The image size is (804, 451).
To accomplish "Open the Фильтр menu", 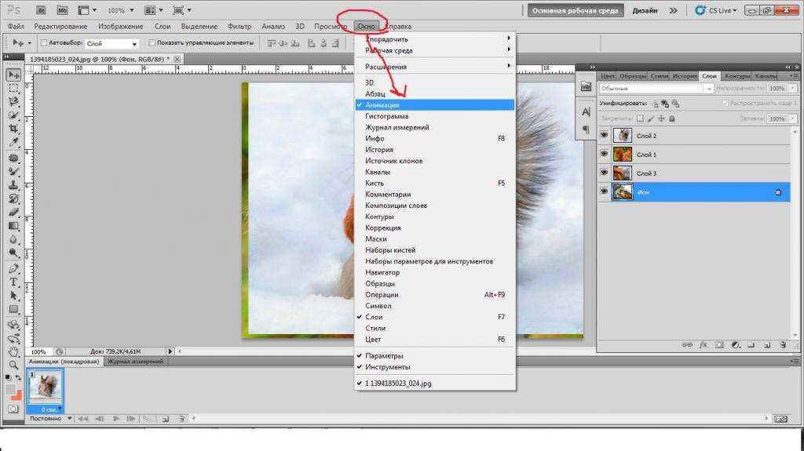I will tap(239, 26).
